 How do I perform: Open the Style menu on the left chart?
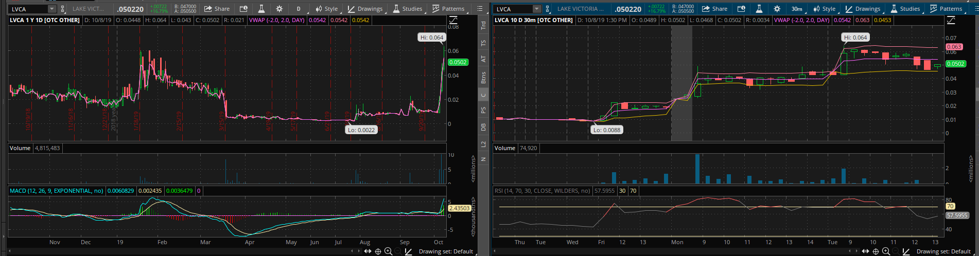pos(327,9)
